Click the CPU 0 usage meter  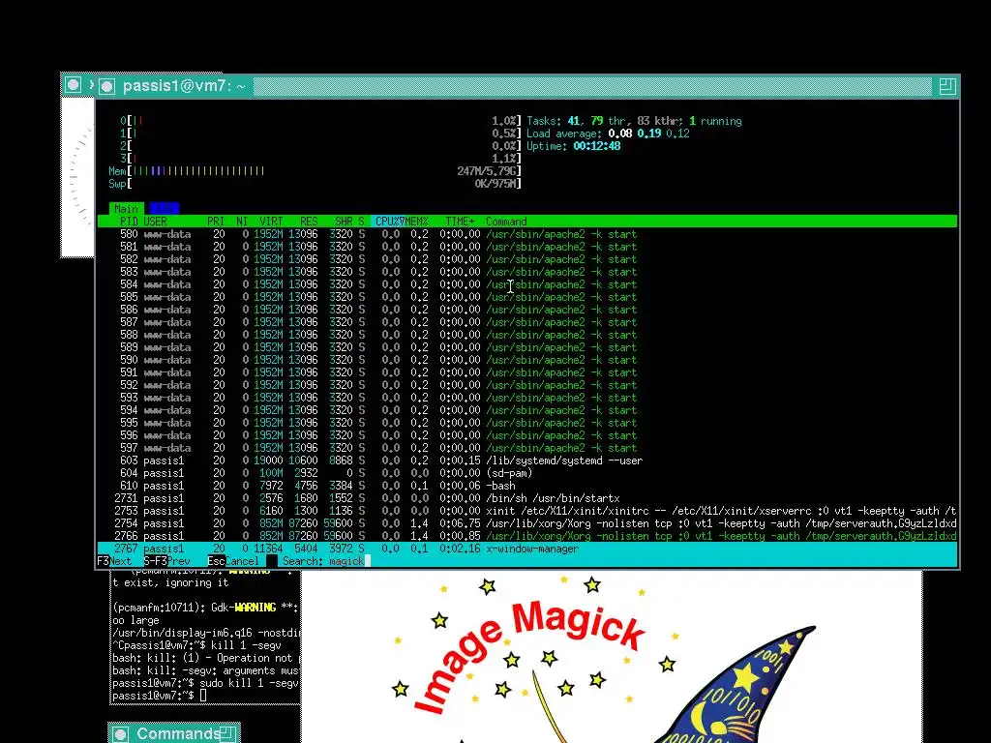[320, 121]
